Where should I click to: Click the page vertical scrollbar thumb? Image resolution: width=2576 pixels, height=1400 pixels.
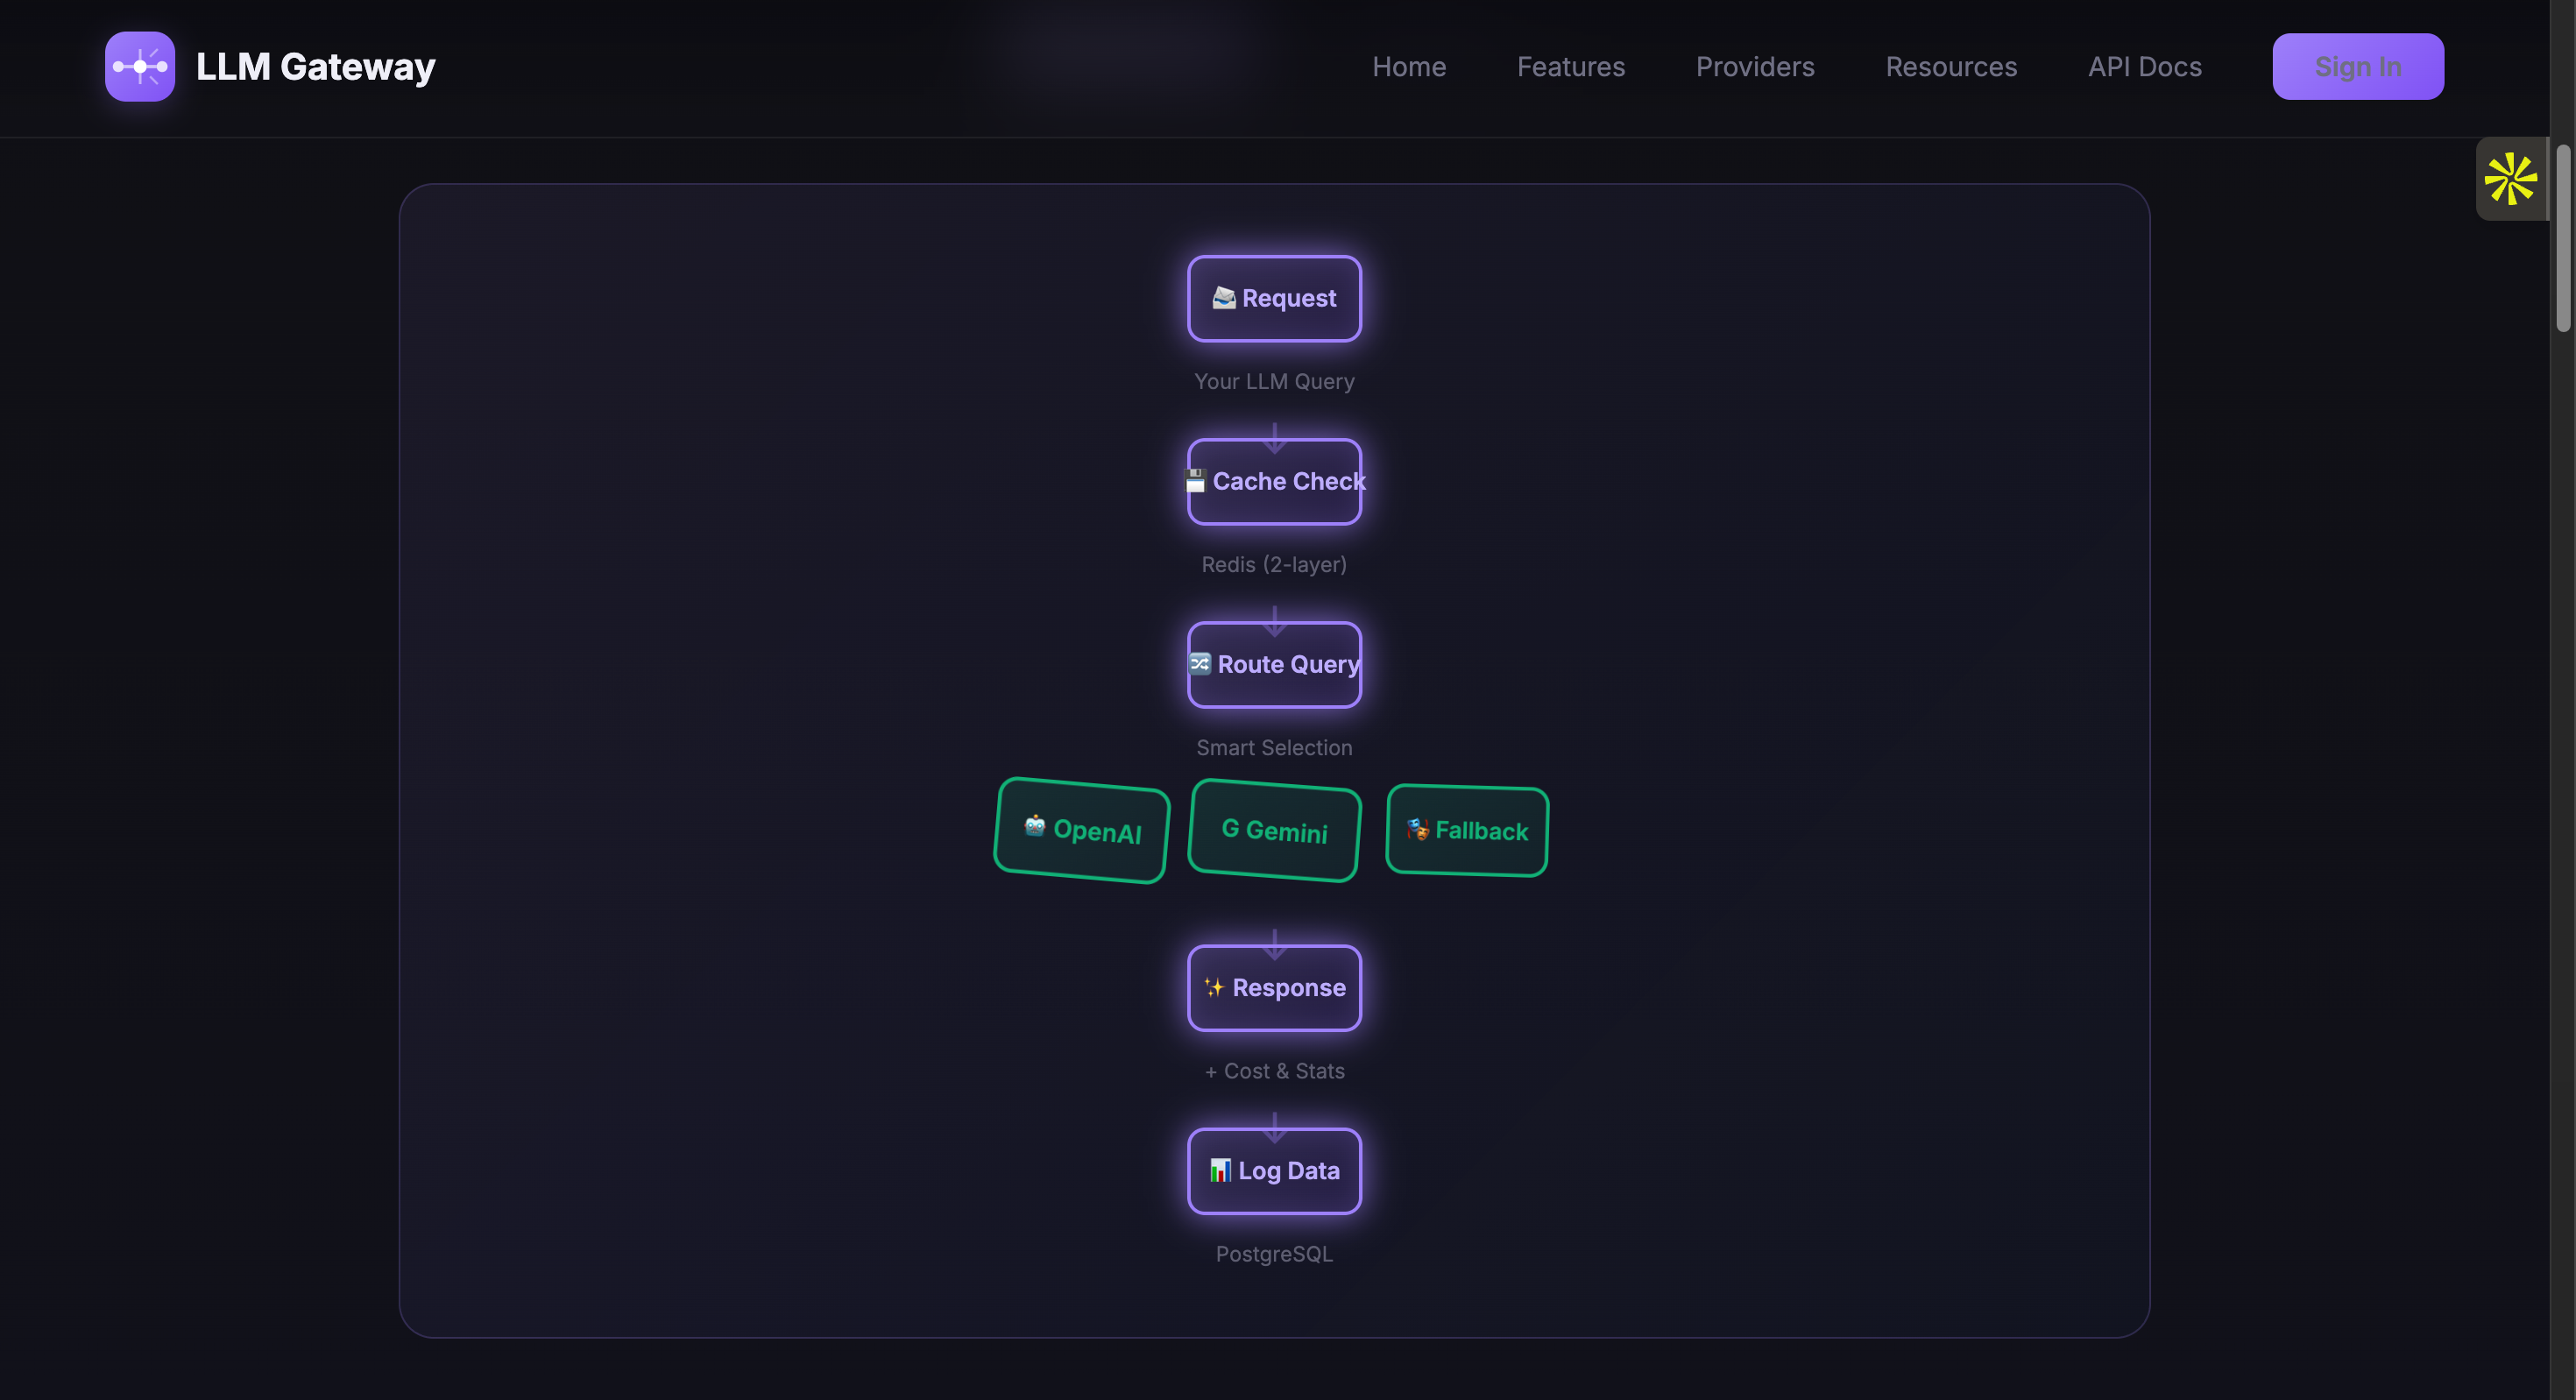[2562, 238]
